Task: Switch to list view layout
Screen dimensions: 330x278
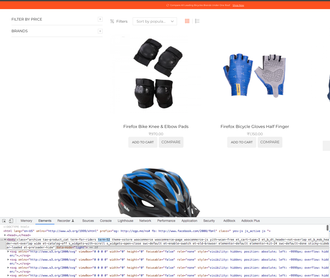Action: point(197,21)
